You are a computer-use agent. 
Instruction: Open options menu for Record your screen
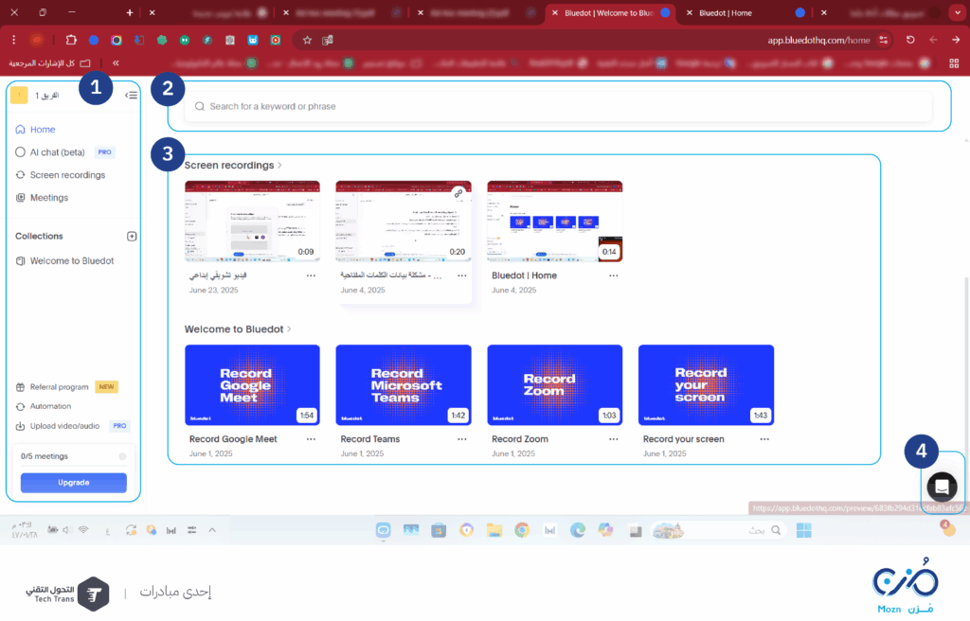pyautogui.click(x=764, y=439)
